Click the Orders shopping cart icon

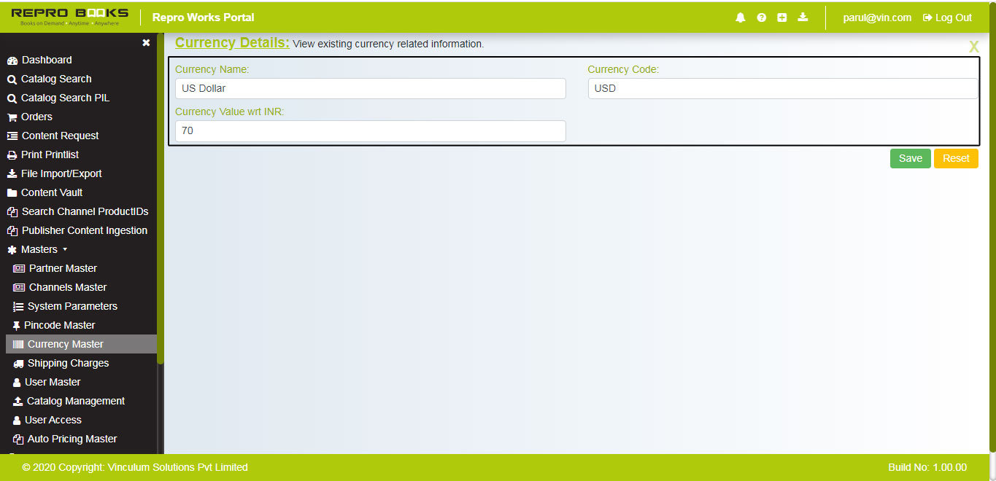12,117
